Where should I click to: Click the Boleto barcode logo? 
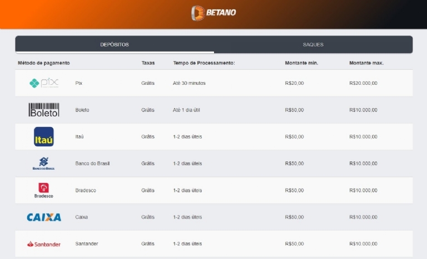click(x=43, y=110)
